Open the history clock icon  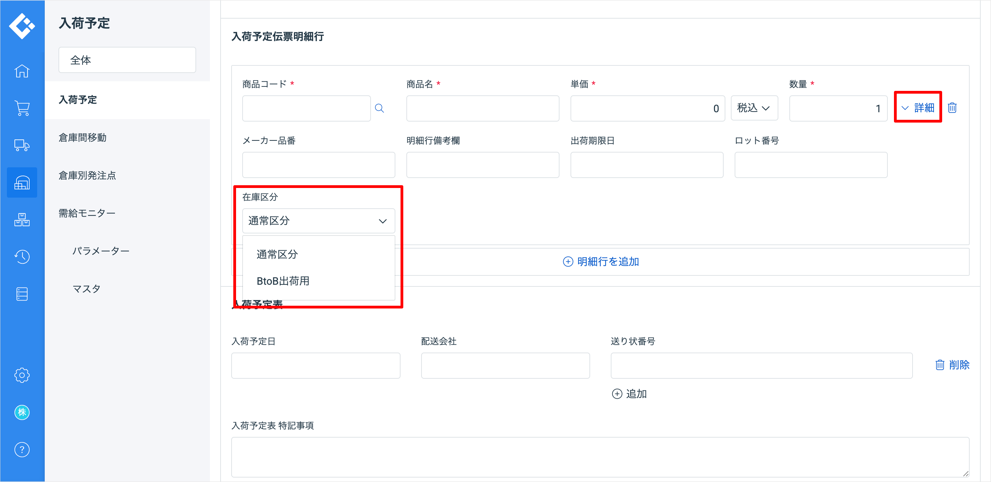22,256
